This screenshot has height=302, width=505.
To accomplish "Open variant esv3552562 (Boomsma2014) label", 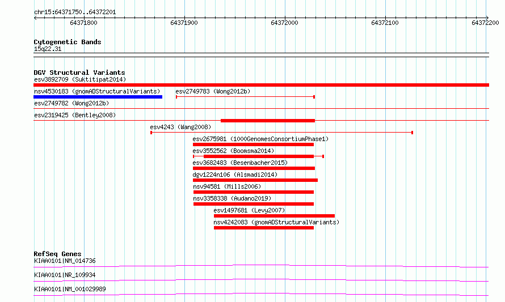I will click(233, 151).
